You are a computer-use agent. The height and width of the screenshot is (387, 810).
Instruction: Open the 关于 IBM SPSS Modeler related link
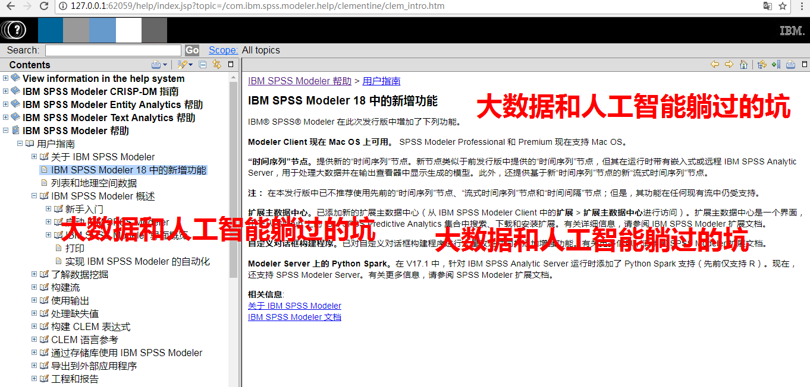point(294,306)
